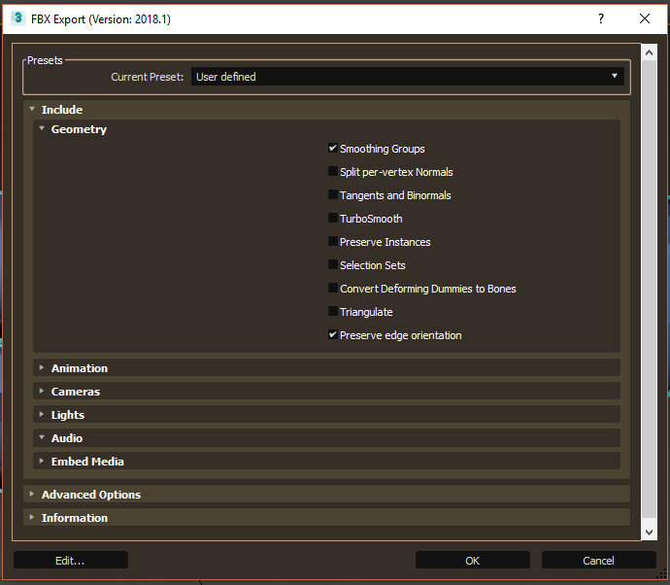The height and width of the screenshot is (585, 670).
Task: Expand the Cameras rollout
Action: [75, 392]
